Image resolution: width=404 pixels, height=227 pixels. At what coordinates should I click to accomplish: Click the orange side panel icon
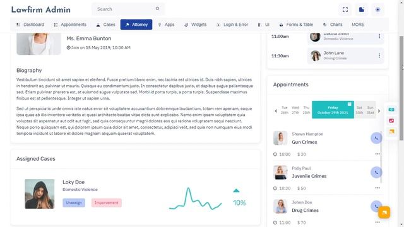pos(391,132)
